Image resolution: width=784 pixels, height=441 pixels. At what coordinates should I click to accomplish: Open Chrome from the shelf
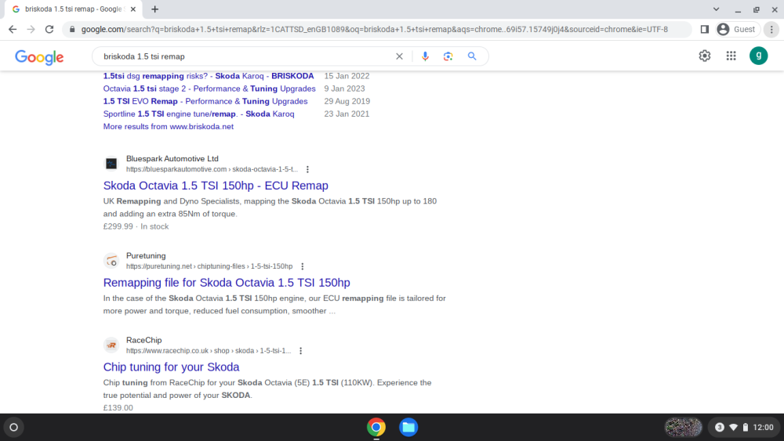pos(376,427)
